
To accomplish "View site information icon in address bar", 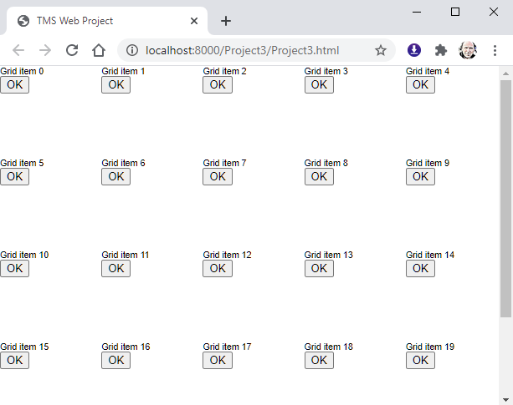I will [x=132, y=50].
